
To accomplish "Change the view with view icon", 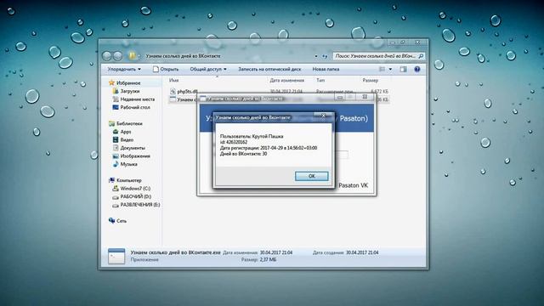I will (x=382, y=69).
